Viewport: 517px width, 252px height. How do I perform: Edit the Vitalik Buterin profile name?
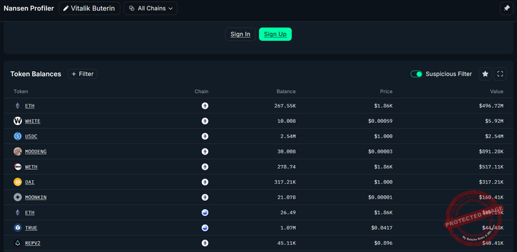(90, 8)
